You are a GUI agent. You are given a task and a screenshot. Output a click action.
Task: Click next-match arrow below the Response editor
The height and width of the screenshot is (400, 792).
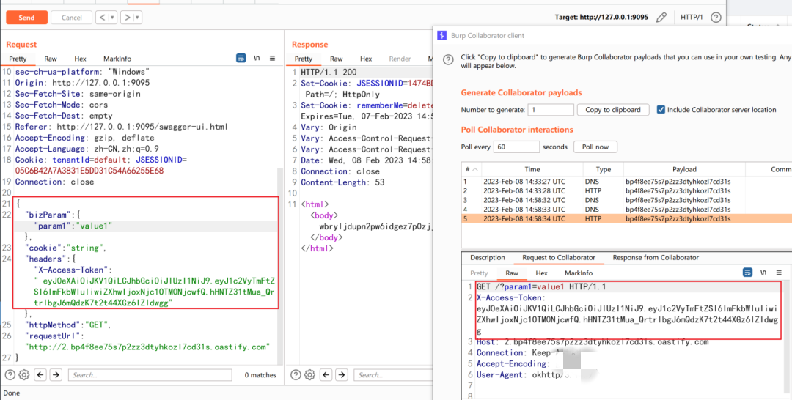coord(342,375)
